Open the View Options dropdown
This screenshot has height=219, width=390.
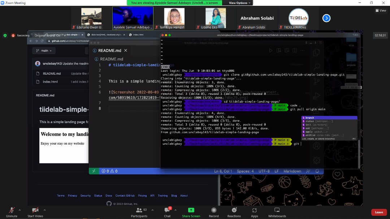pyautogui.click(x=239, y=3)
